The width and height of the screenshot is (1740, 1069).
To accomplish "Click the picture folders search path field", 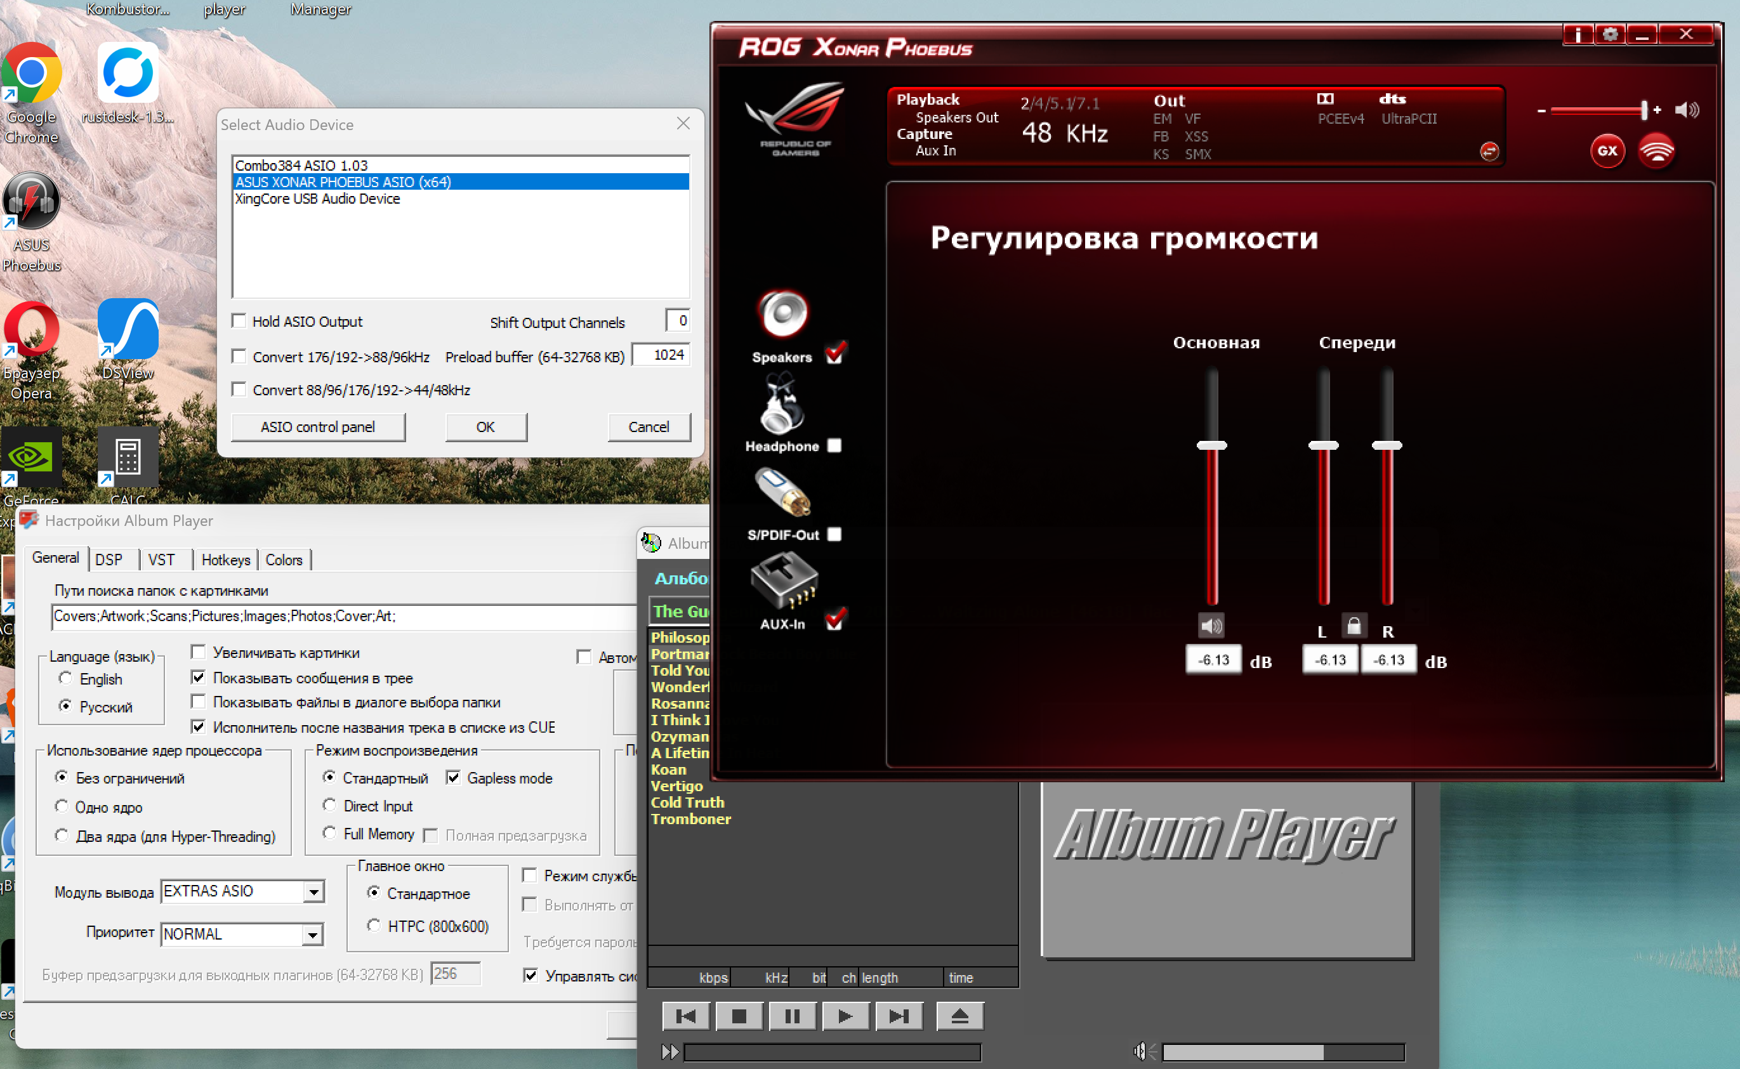I will pos(343,617).
